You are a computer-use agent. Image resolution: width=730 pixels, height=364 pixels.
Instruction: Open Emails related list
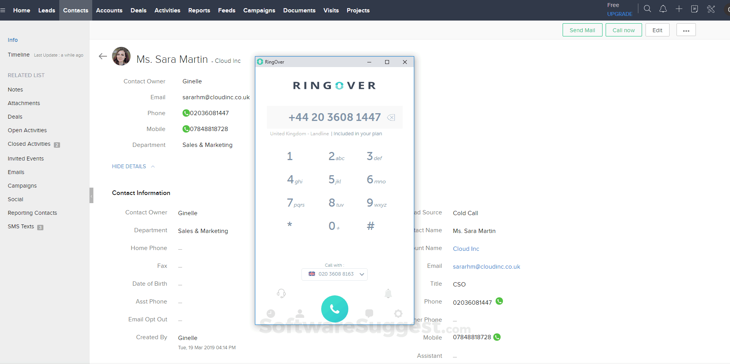click(x=16, y=172)
